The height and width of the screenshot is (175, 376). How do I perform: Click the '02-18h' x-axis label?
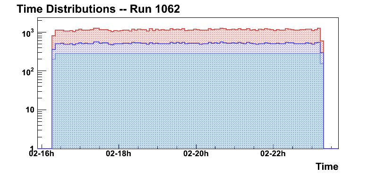pos(119,153)
